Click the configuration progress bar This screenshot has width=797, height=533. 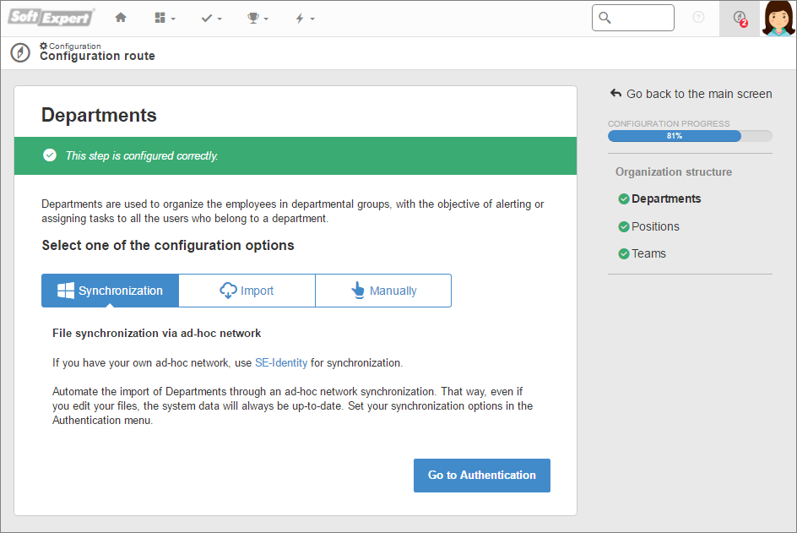(690, 136)
